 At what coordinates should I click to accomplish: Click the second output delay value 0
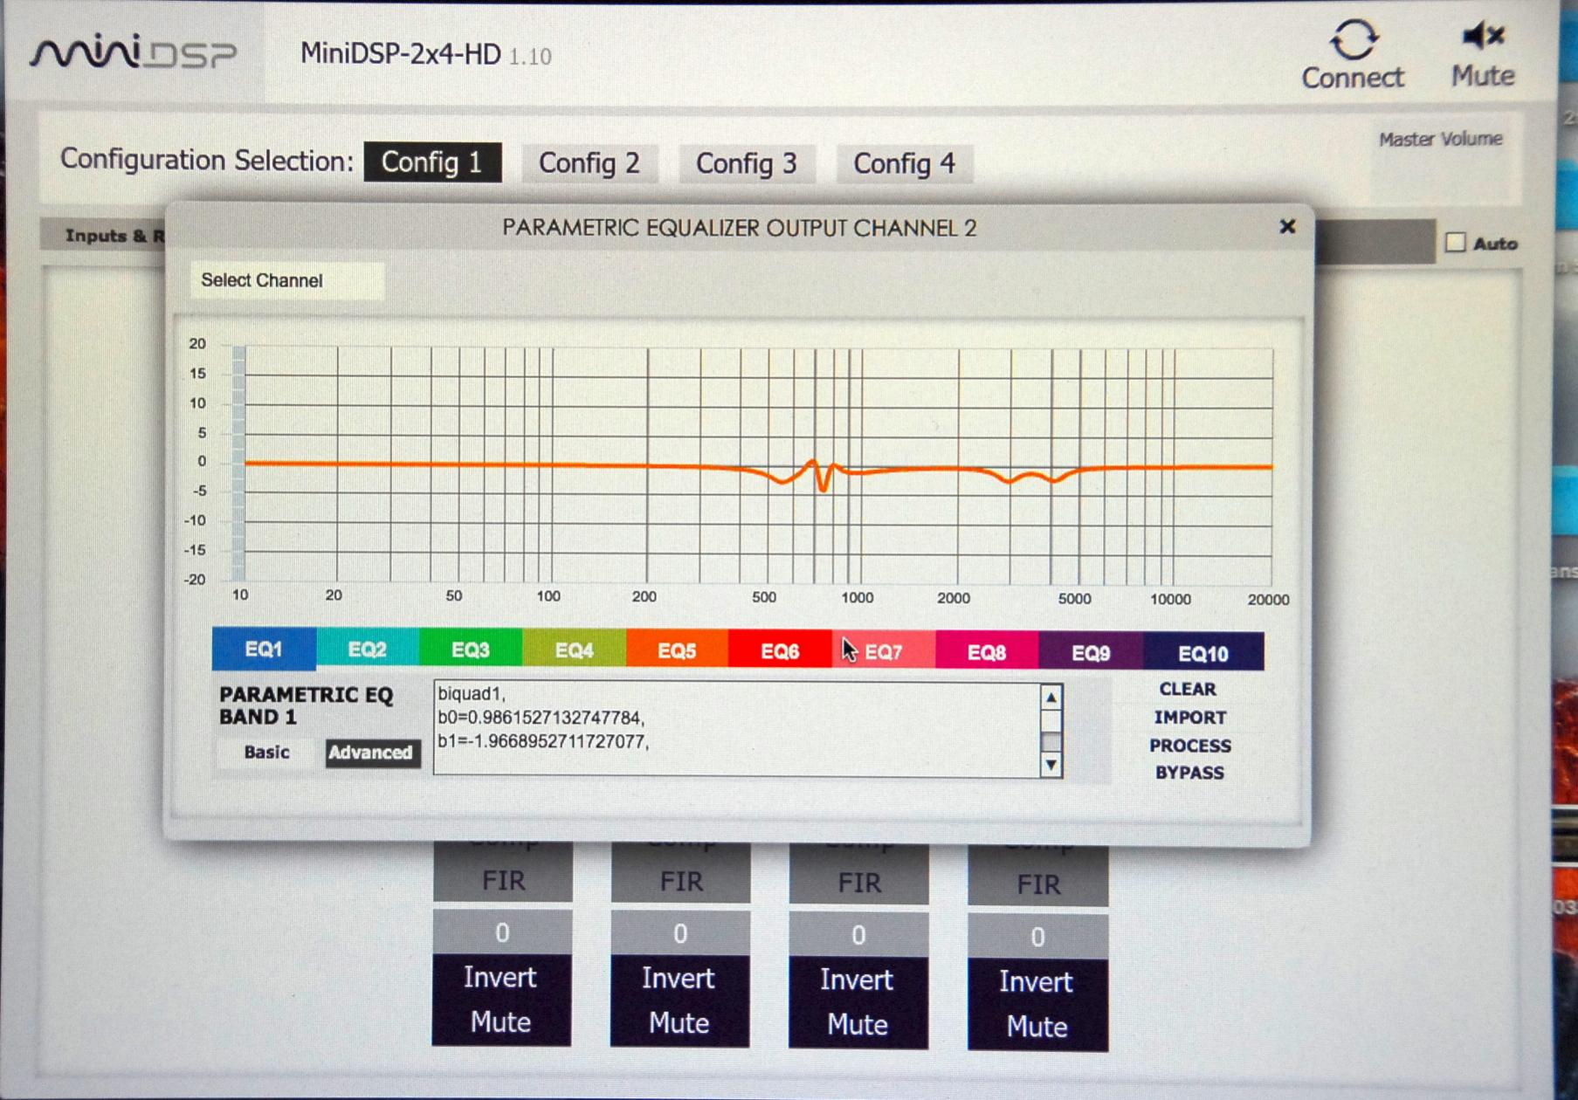(681, 933)
